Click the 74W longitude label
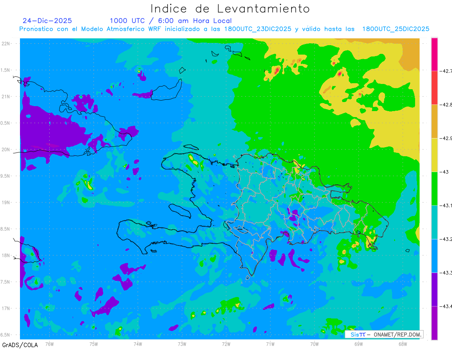 138,344
